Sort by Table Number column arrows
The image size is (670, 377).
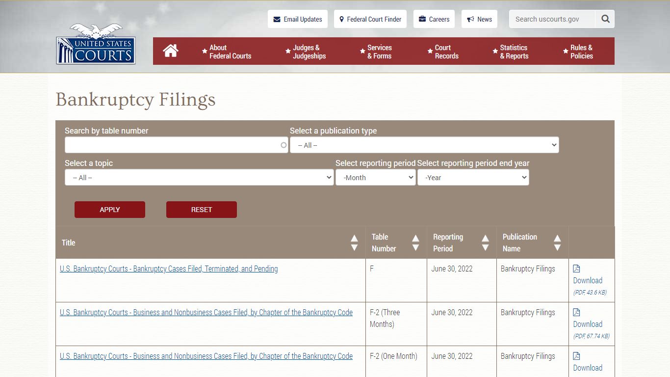[x=415, y=242]
